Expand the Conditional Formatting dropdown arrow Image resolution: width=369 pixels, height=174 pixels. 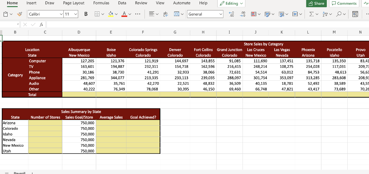[x=259, y=14]
